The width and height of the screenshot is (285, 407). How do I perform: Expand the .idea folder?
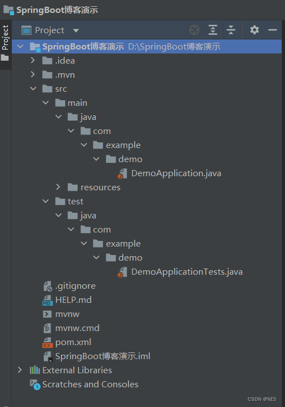pyautogui.click(x=33, y=60)
